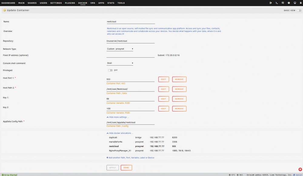Collapse Hide docker allocations section

pyautogui.click(x=120, y=133)
